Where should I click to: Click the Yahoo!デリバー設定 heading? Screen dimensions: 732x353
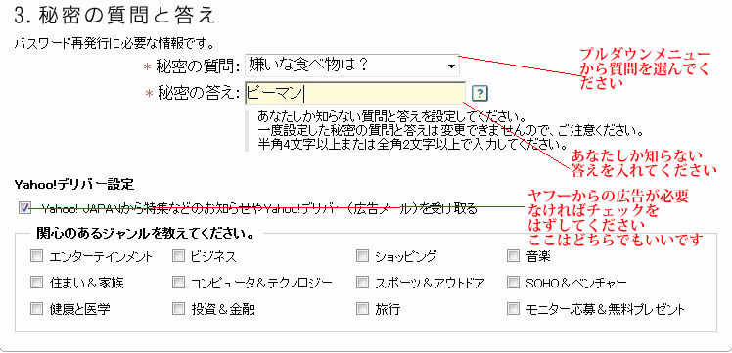click(x=74, y=185)
